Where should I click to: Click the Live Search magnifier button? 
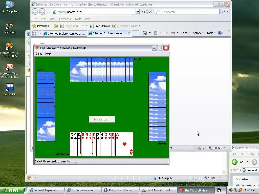click(223, 12)
